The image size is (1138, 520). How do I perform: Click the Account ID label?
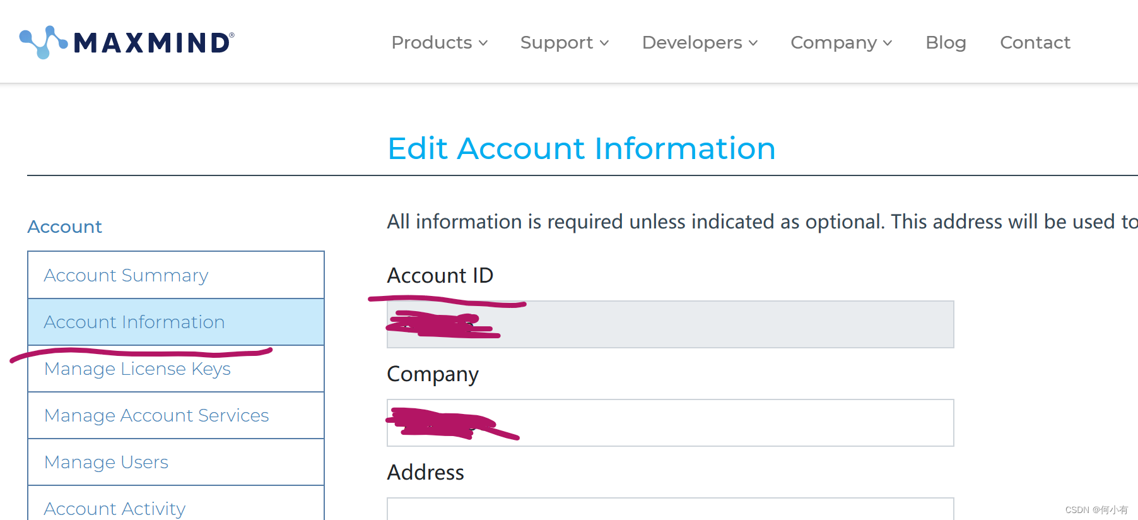tap(440, 275)
